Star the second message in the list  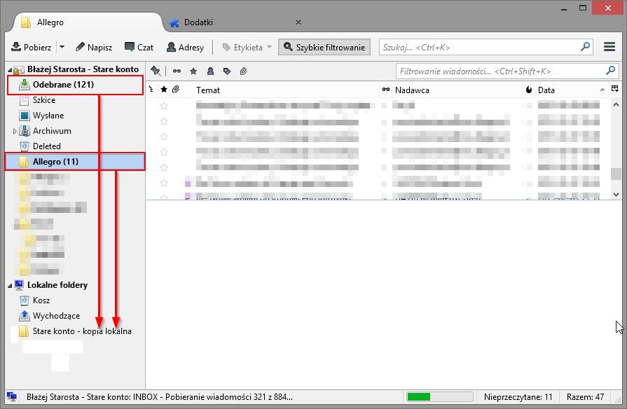(x=163, y=121)
